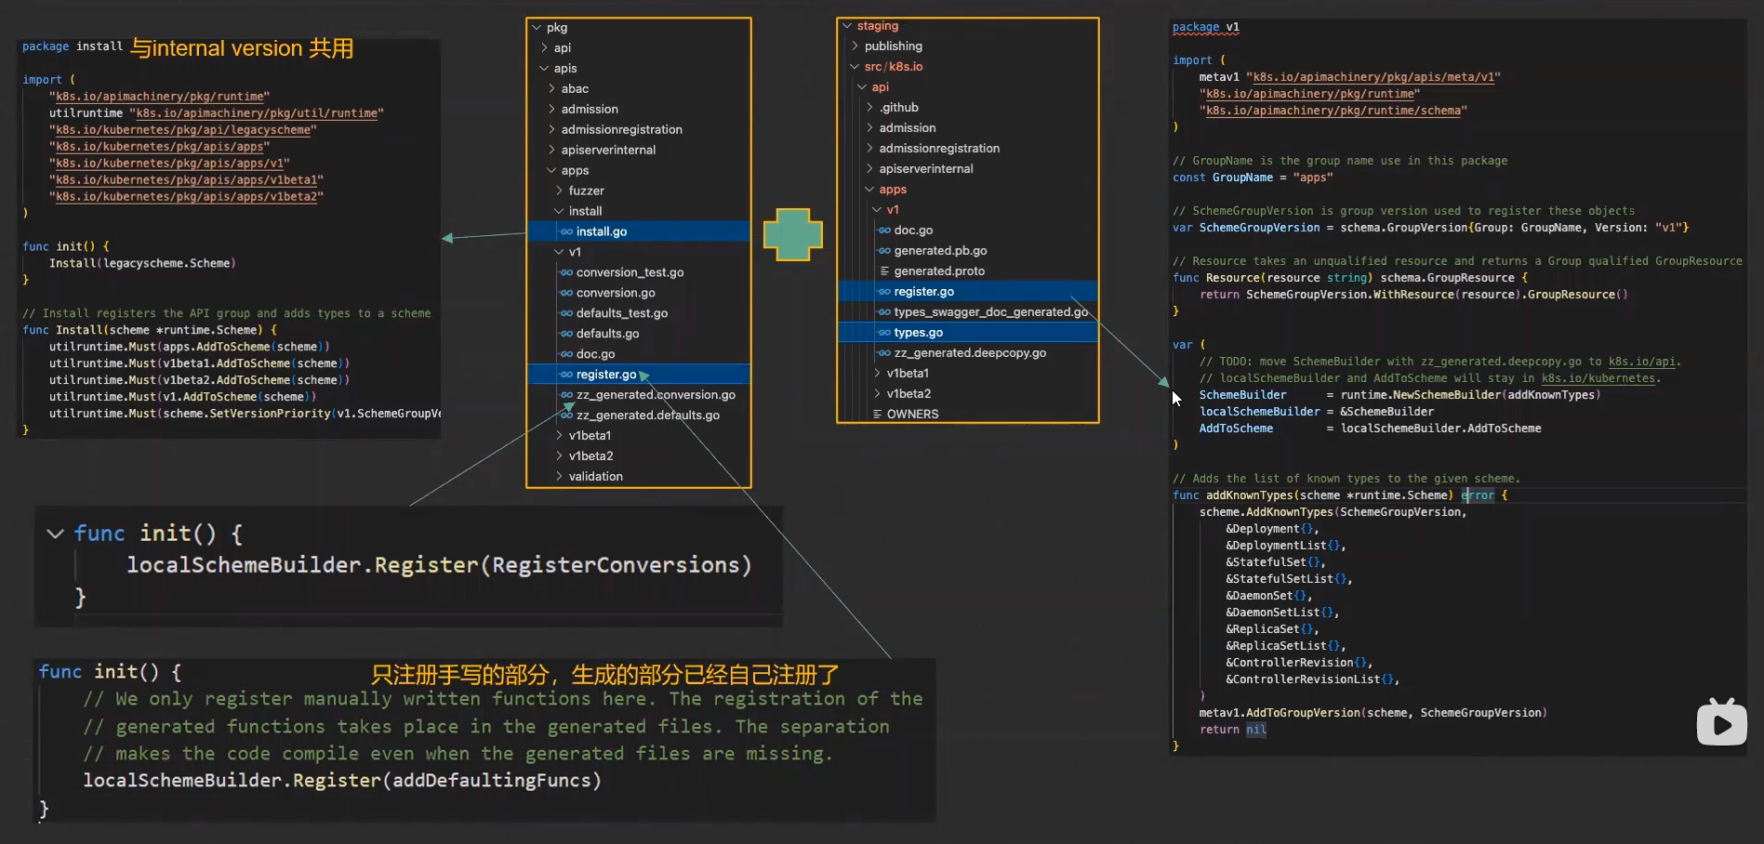Click the Go icon beside types.go
1764x844 pixels.
tap(884, 333)
